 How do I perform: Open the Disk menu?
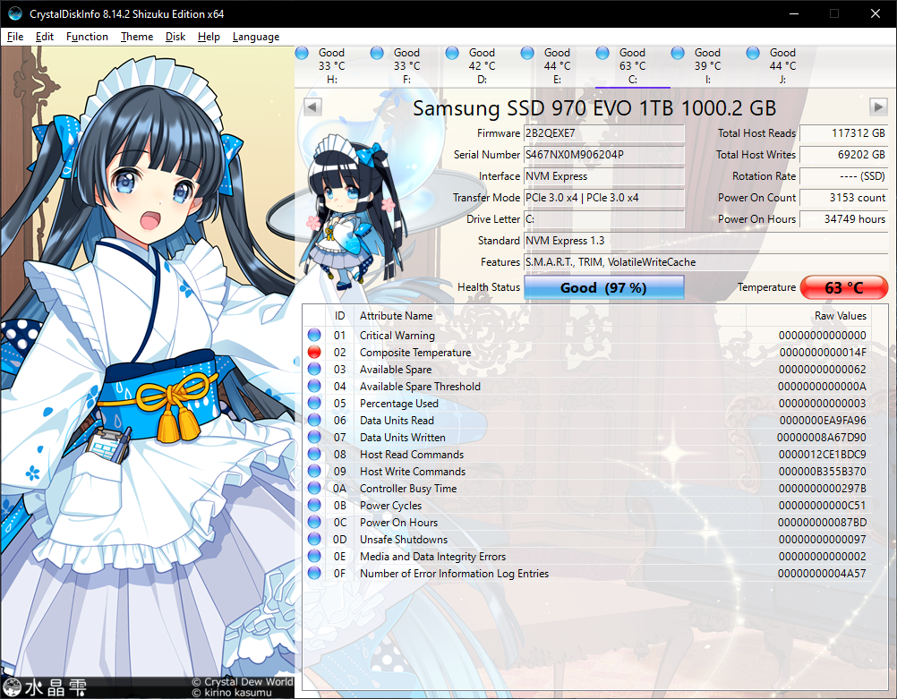(x=175, y=37)
